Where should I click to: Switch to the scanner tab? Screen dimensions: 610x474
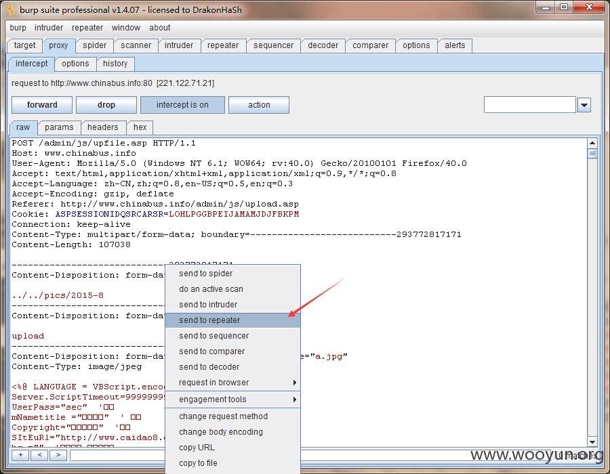(x=136, y=45)
